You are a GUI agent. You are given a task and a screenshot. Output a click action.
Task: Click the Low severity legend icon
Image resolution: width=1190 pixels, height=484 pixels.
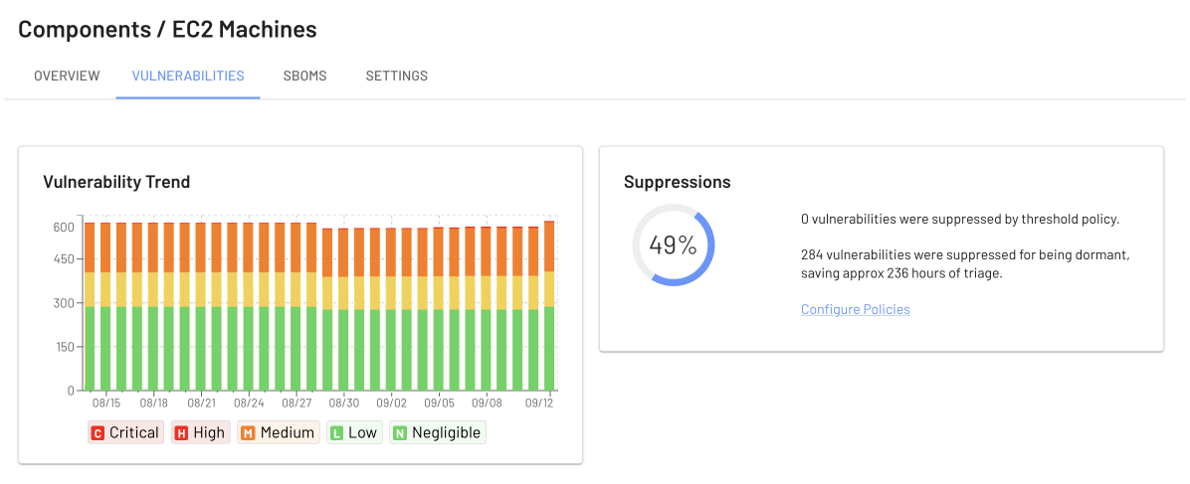tap(336, 433)
